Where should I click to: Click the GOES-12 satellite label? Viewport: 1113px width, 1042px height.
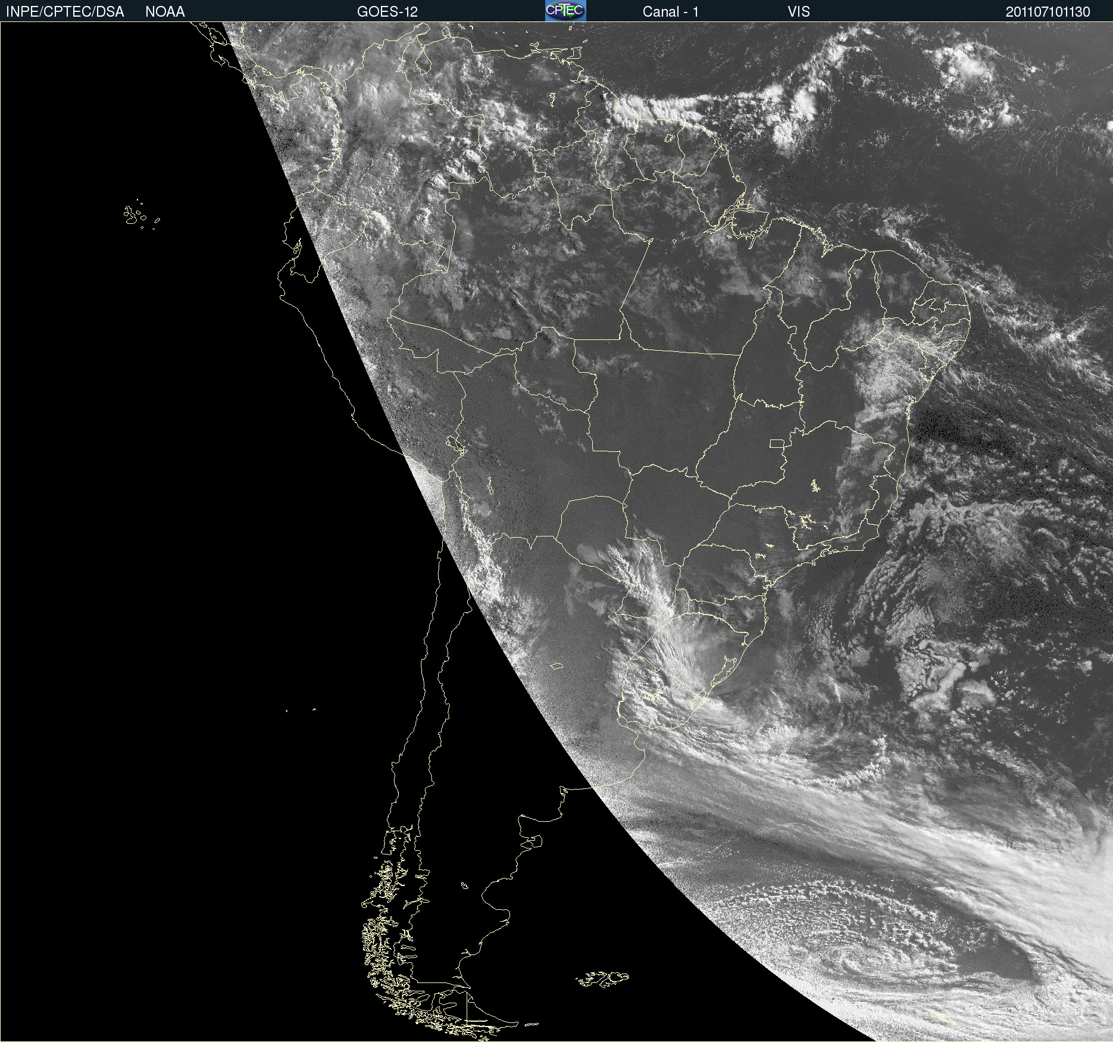coord(387,12)
